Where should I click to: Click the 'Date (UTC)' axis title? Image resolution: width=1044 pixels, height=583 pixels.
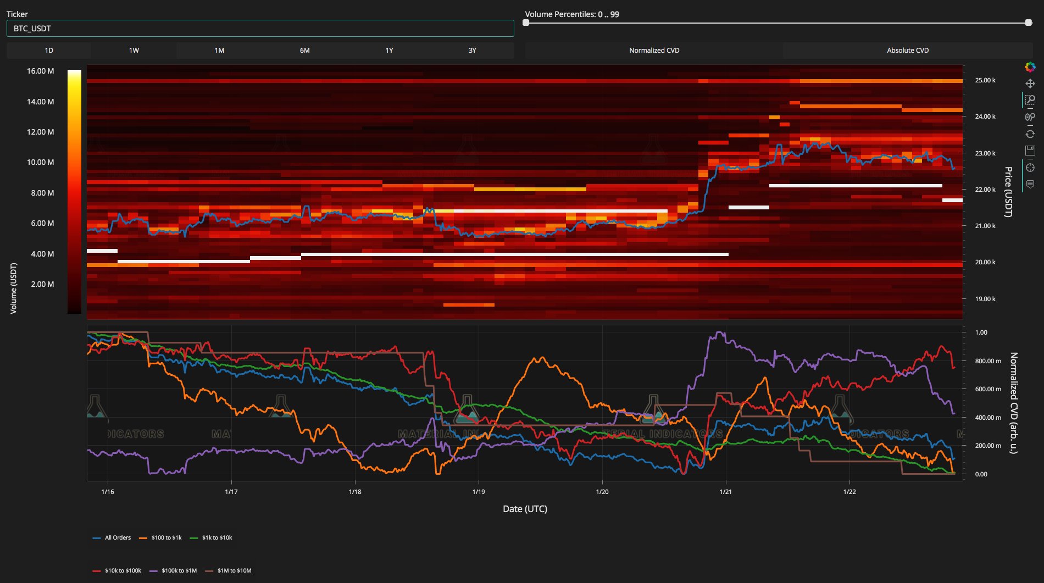coord(525,509)
